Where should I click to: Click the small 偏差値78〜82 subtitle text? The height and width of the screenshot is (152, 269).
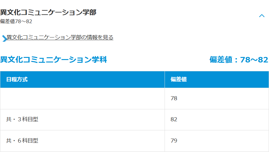[x=16, y=21]
